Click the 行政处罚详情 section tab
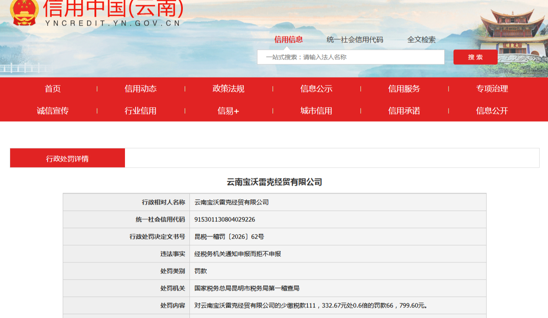Screen dimensions: 548x318 point(68,158)
